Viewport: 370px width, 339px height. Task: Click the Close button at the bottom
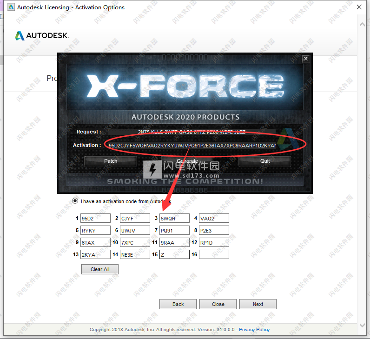[x=218, y=304]
